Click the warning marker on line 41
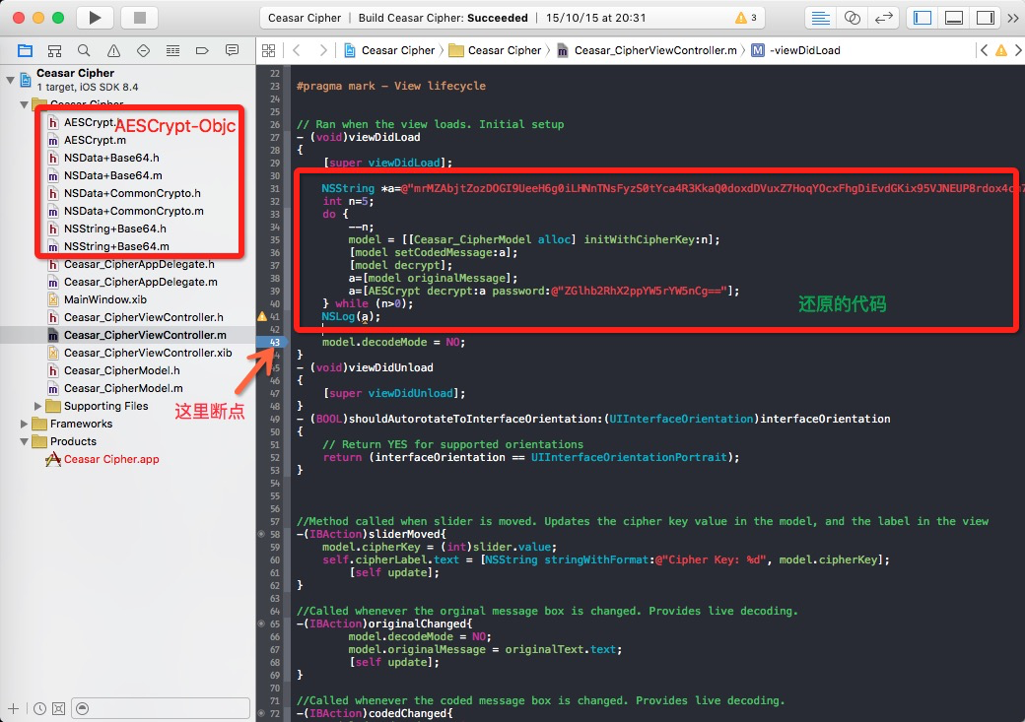Viewport: 1025px width, 722px height. [x=262, y=317]
